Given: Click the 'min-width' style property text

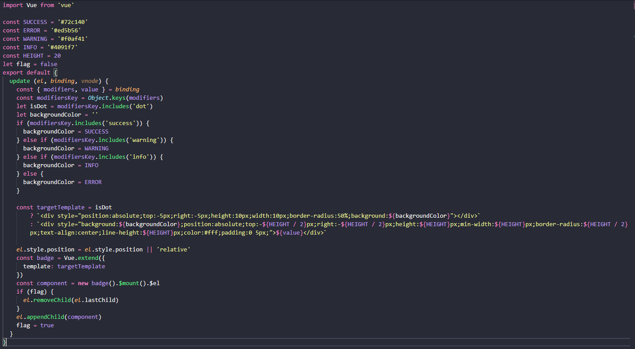Looking at the screenshot, I should [475, 224].
